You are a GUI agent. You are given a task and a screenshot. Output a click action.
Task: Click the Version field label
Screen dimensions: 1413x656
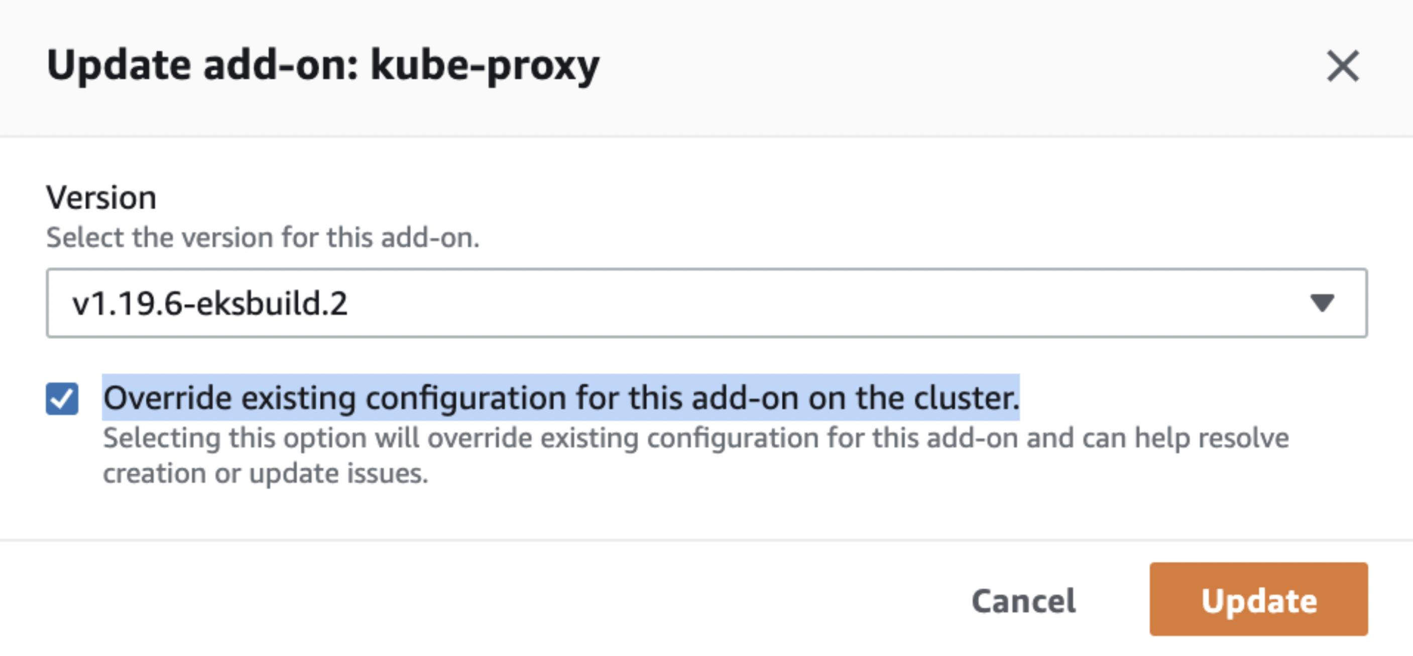(x=101, y=197)
